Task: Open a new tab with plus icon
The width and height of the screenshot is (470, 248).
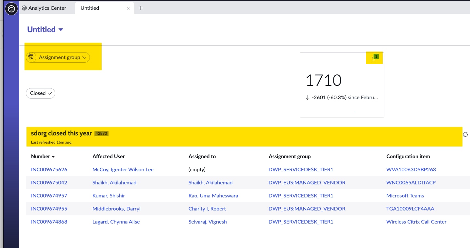Action: click(141, 8)
